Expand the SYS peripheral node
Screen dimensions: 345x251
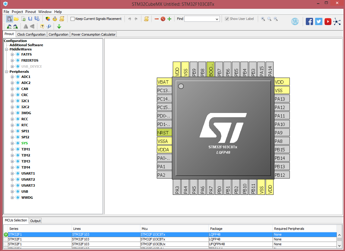[12, 143]
